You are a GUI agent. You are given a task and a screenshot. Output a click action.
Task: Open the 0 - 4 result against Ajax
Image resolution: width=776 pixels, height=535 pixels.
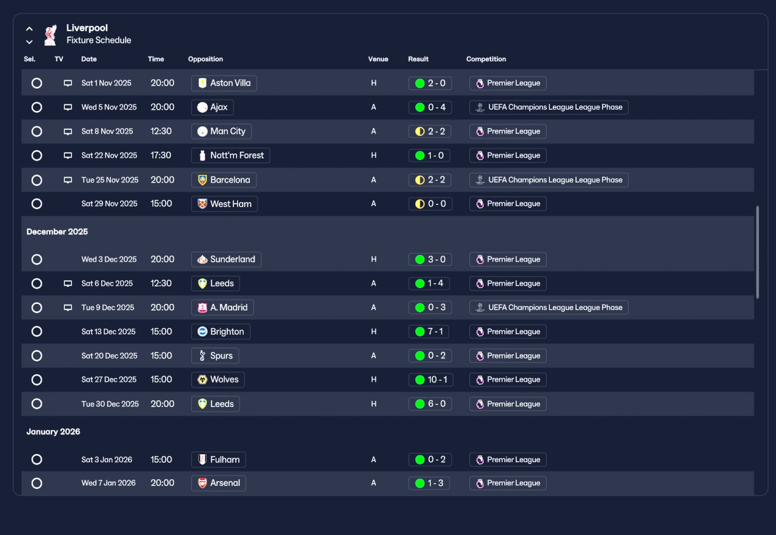coord(430,107)
